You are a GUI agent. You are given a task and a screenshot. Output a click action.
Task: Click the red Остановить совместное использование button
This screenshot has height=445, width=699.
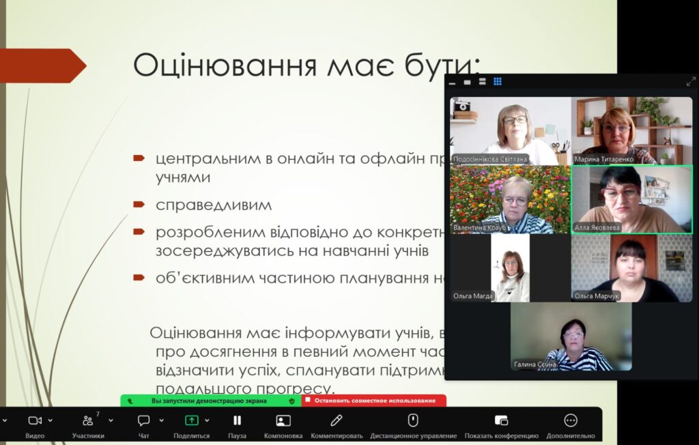pyautogui.click(x=374, y=401)
